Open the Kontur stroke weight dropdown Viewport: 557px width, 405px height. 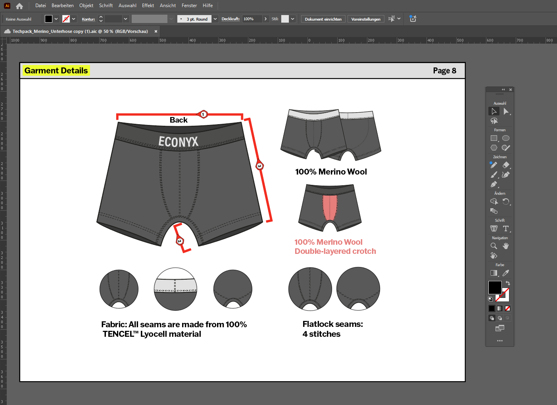pyautogui.click(x=126, y=19)
